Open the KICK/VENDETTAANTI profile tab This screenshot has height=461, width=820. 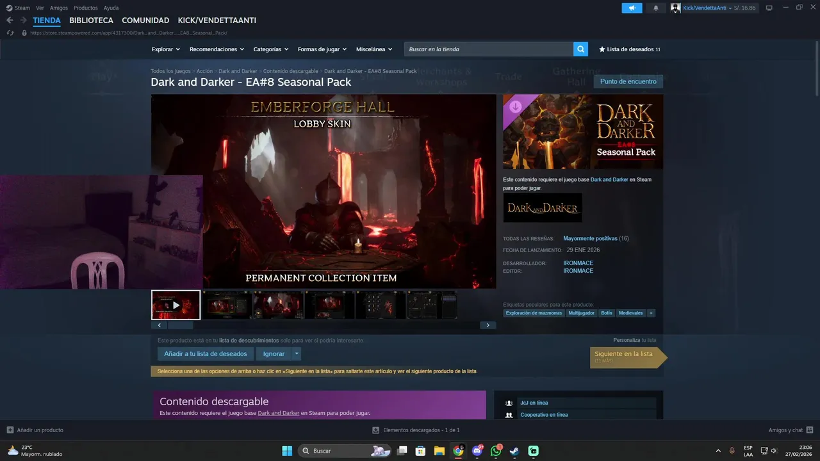[217, 20]
